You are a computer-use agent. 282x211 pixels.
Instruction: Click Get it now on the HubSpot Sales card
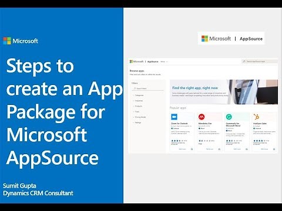point(264,149)
